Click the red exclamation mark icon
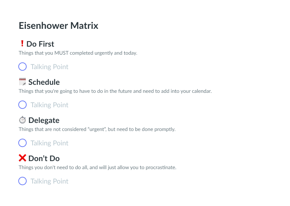 point(22,44)
